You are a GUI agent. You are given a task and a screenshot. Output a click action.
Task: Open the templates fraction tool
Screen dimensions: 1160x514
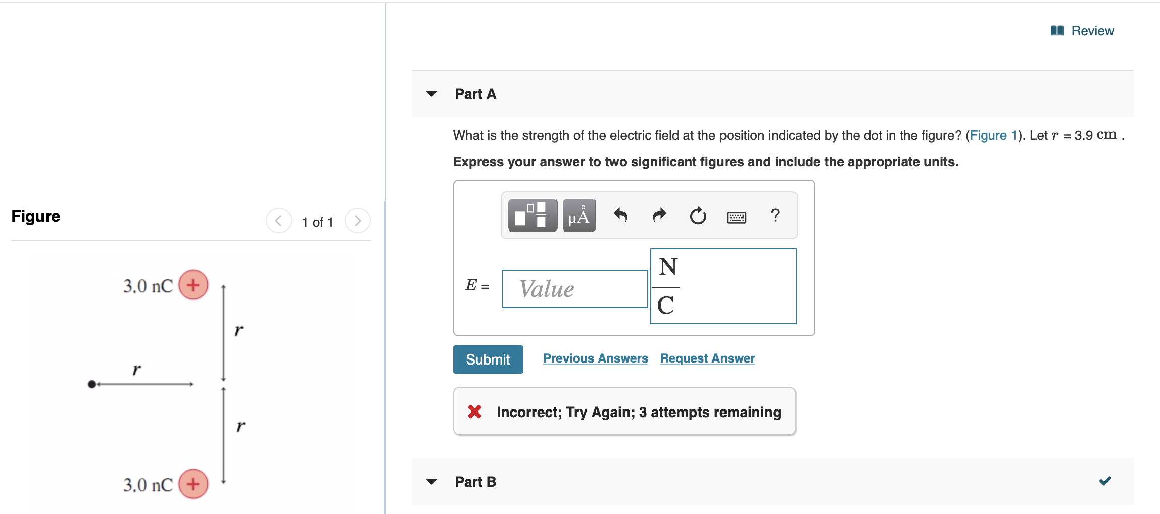(533, 216)
